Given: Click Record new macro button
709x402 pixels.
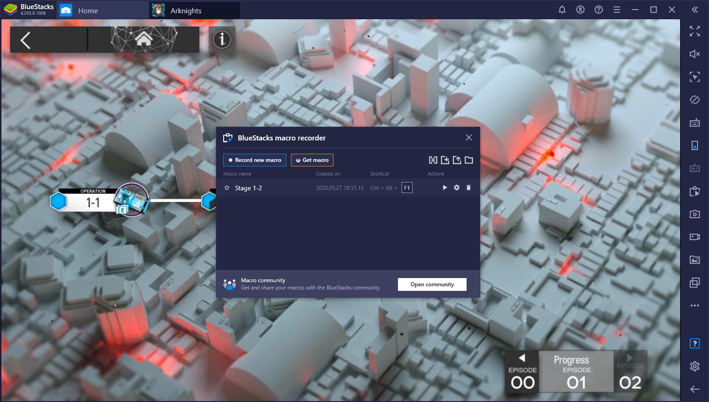Looking at the screenshot, I should (255, 160).
